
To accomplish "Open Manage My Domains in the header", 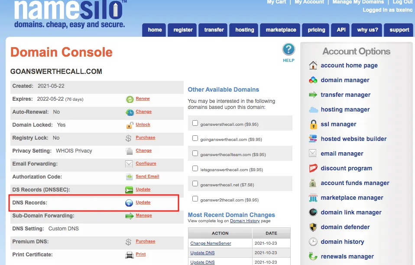I will pyautogui.click(x=358, y=2).
